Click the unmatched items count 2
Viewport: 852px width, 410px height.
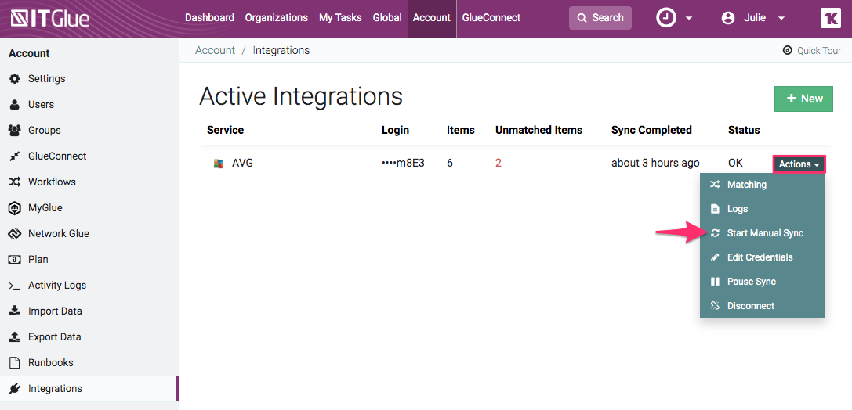pos(499,164)
